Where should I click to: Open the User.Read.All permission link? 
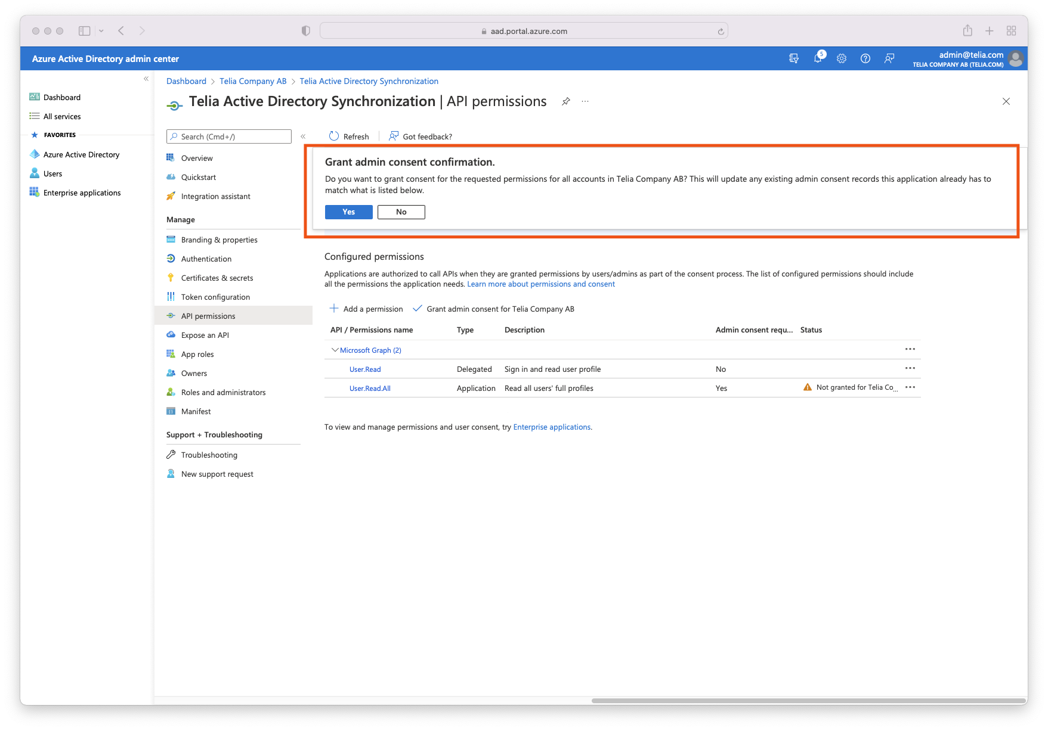point(370,389)
